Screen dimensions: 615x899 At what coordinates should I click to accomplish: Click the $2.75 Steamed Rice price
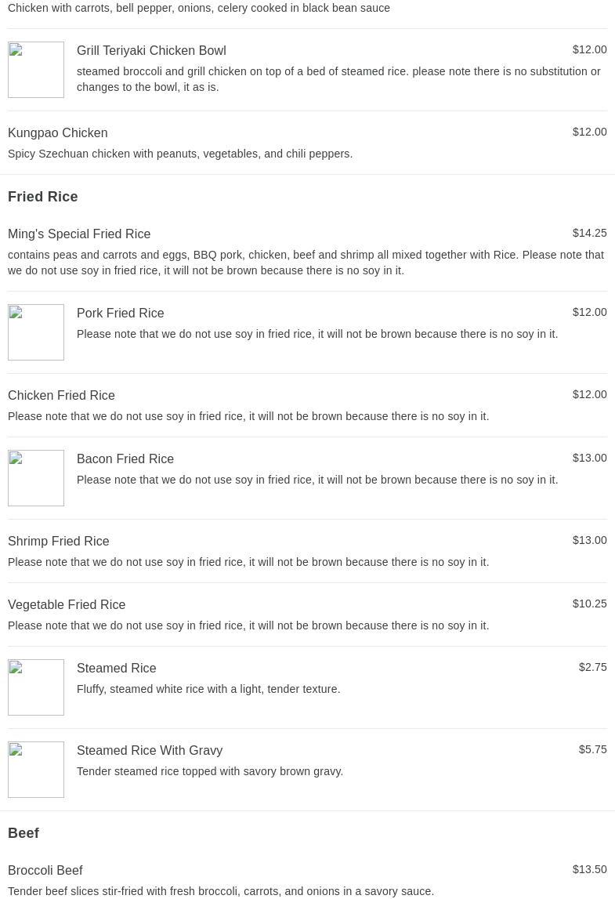click(592, 667)
